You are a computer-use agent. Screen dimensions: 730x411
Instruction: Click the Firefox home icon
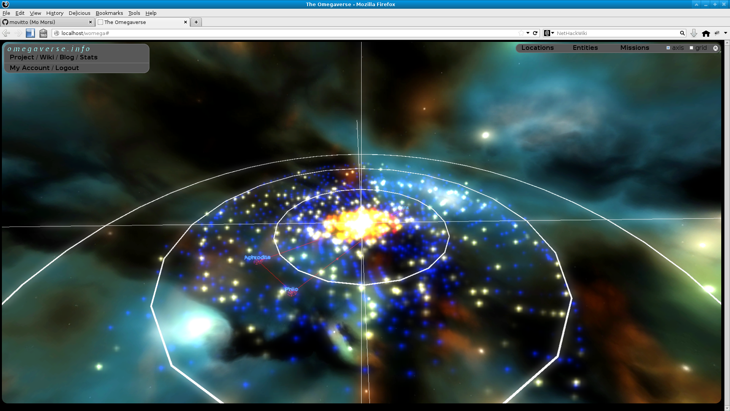pos(706,33)
